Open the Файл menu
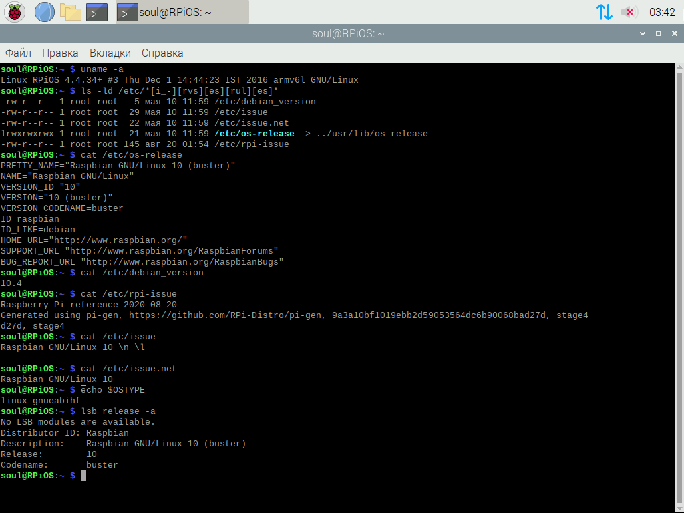Viewport: 684px width, 513px height. (x=18, y=53)
